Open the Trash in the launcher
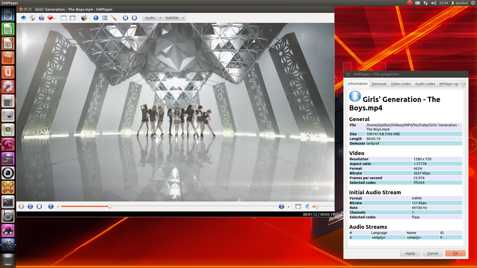This screenshot has height=268, width=477. [x=8, y=260]
